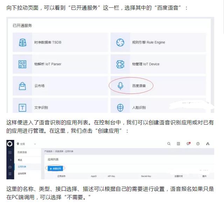Open the 人脸识别 globe icon
Screen dimensions: 224x203
[120, 108]
